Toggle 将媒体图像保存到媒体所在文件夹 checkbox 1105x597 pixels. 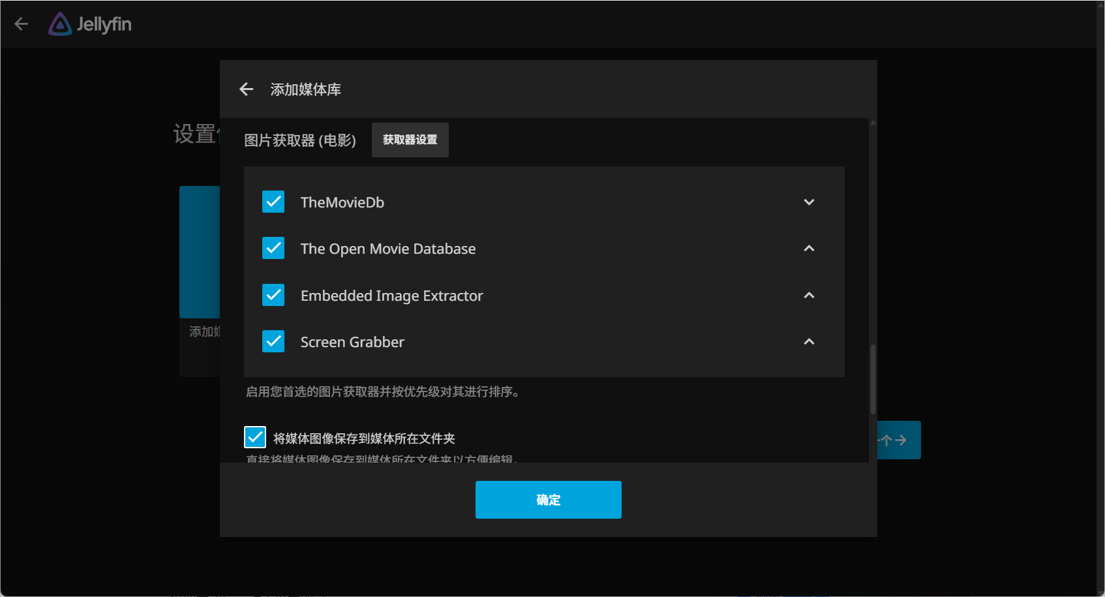pos(255,437)
